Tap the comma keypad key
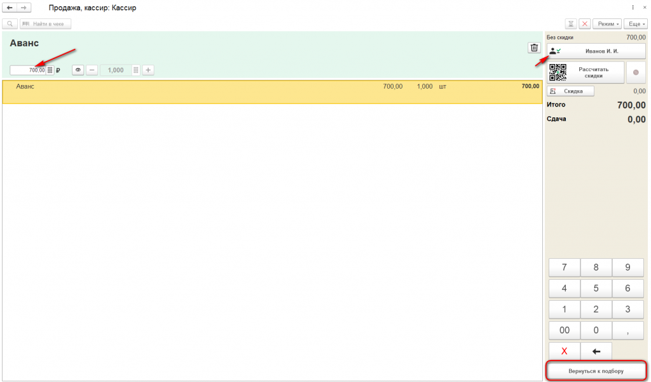The width and height of the screenshot is (651, 382). point(627,330)
